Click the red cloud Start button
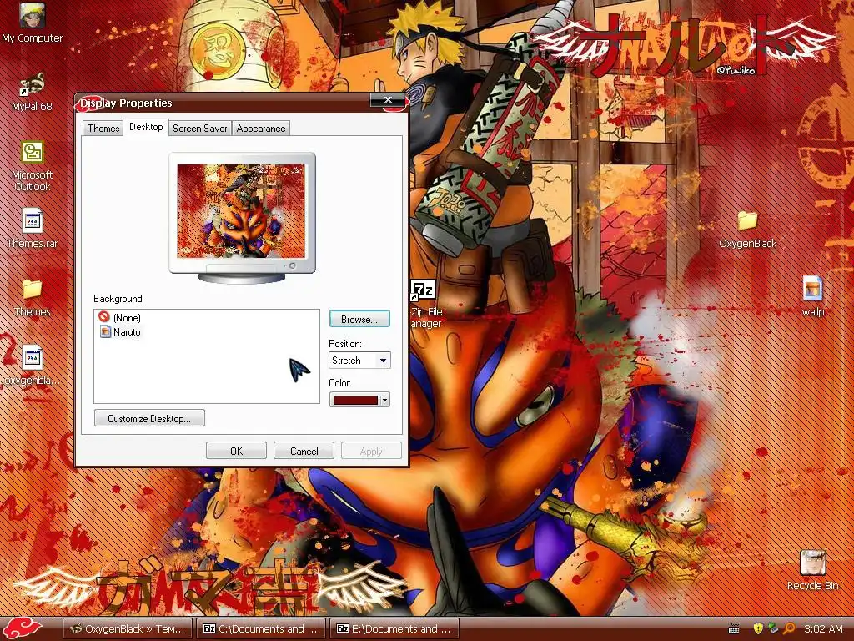The width and height of the screenshot is (854, 641). (23, 628)
